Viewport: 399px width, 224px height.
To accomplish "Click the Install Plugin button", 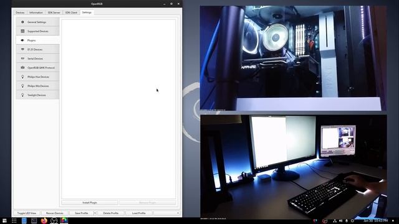I will coord(90,203).
